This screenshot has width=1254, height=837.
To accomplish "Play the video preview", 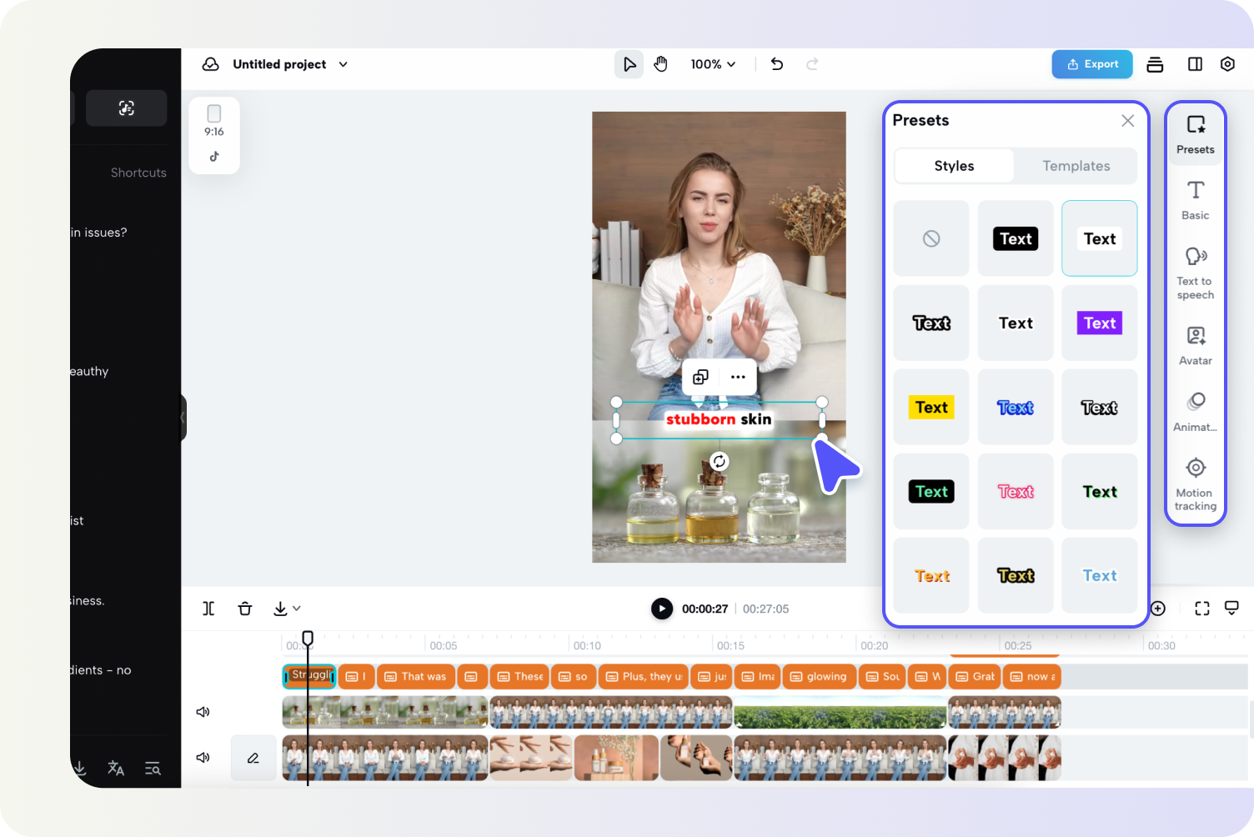I will point(662,609).
